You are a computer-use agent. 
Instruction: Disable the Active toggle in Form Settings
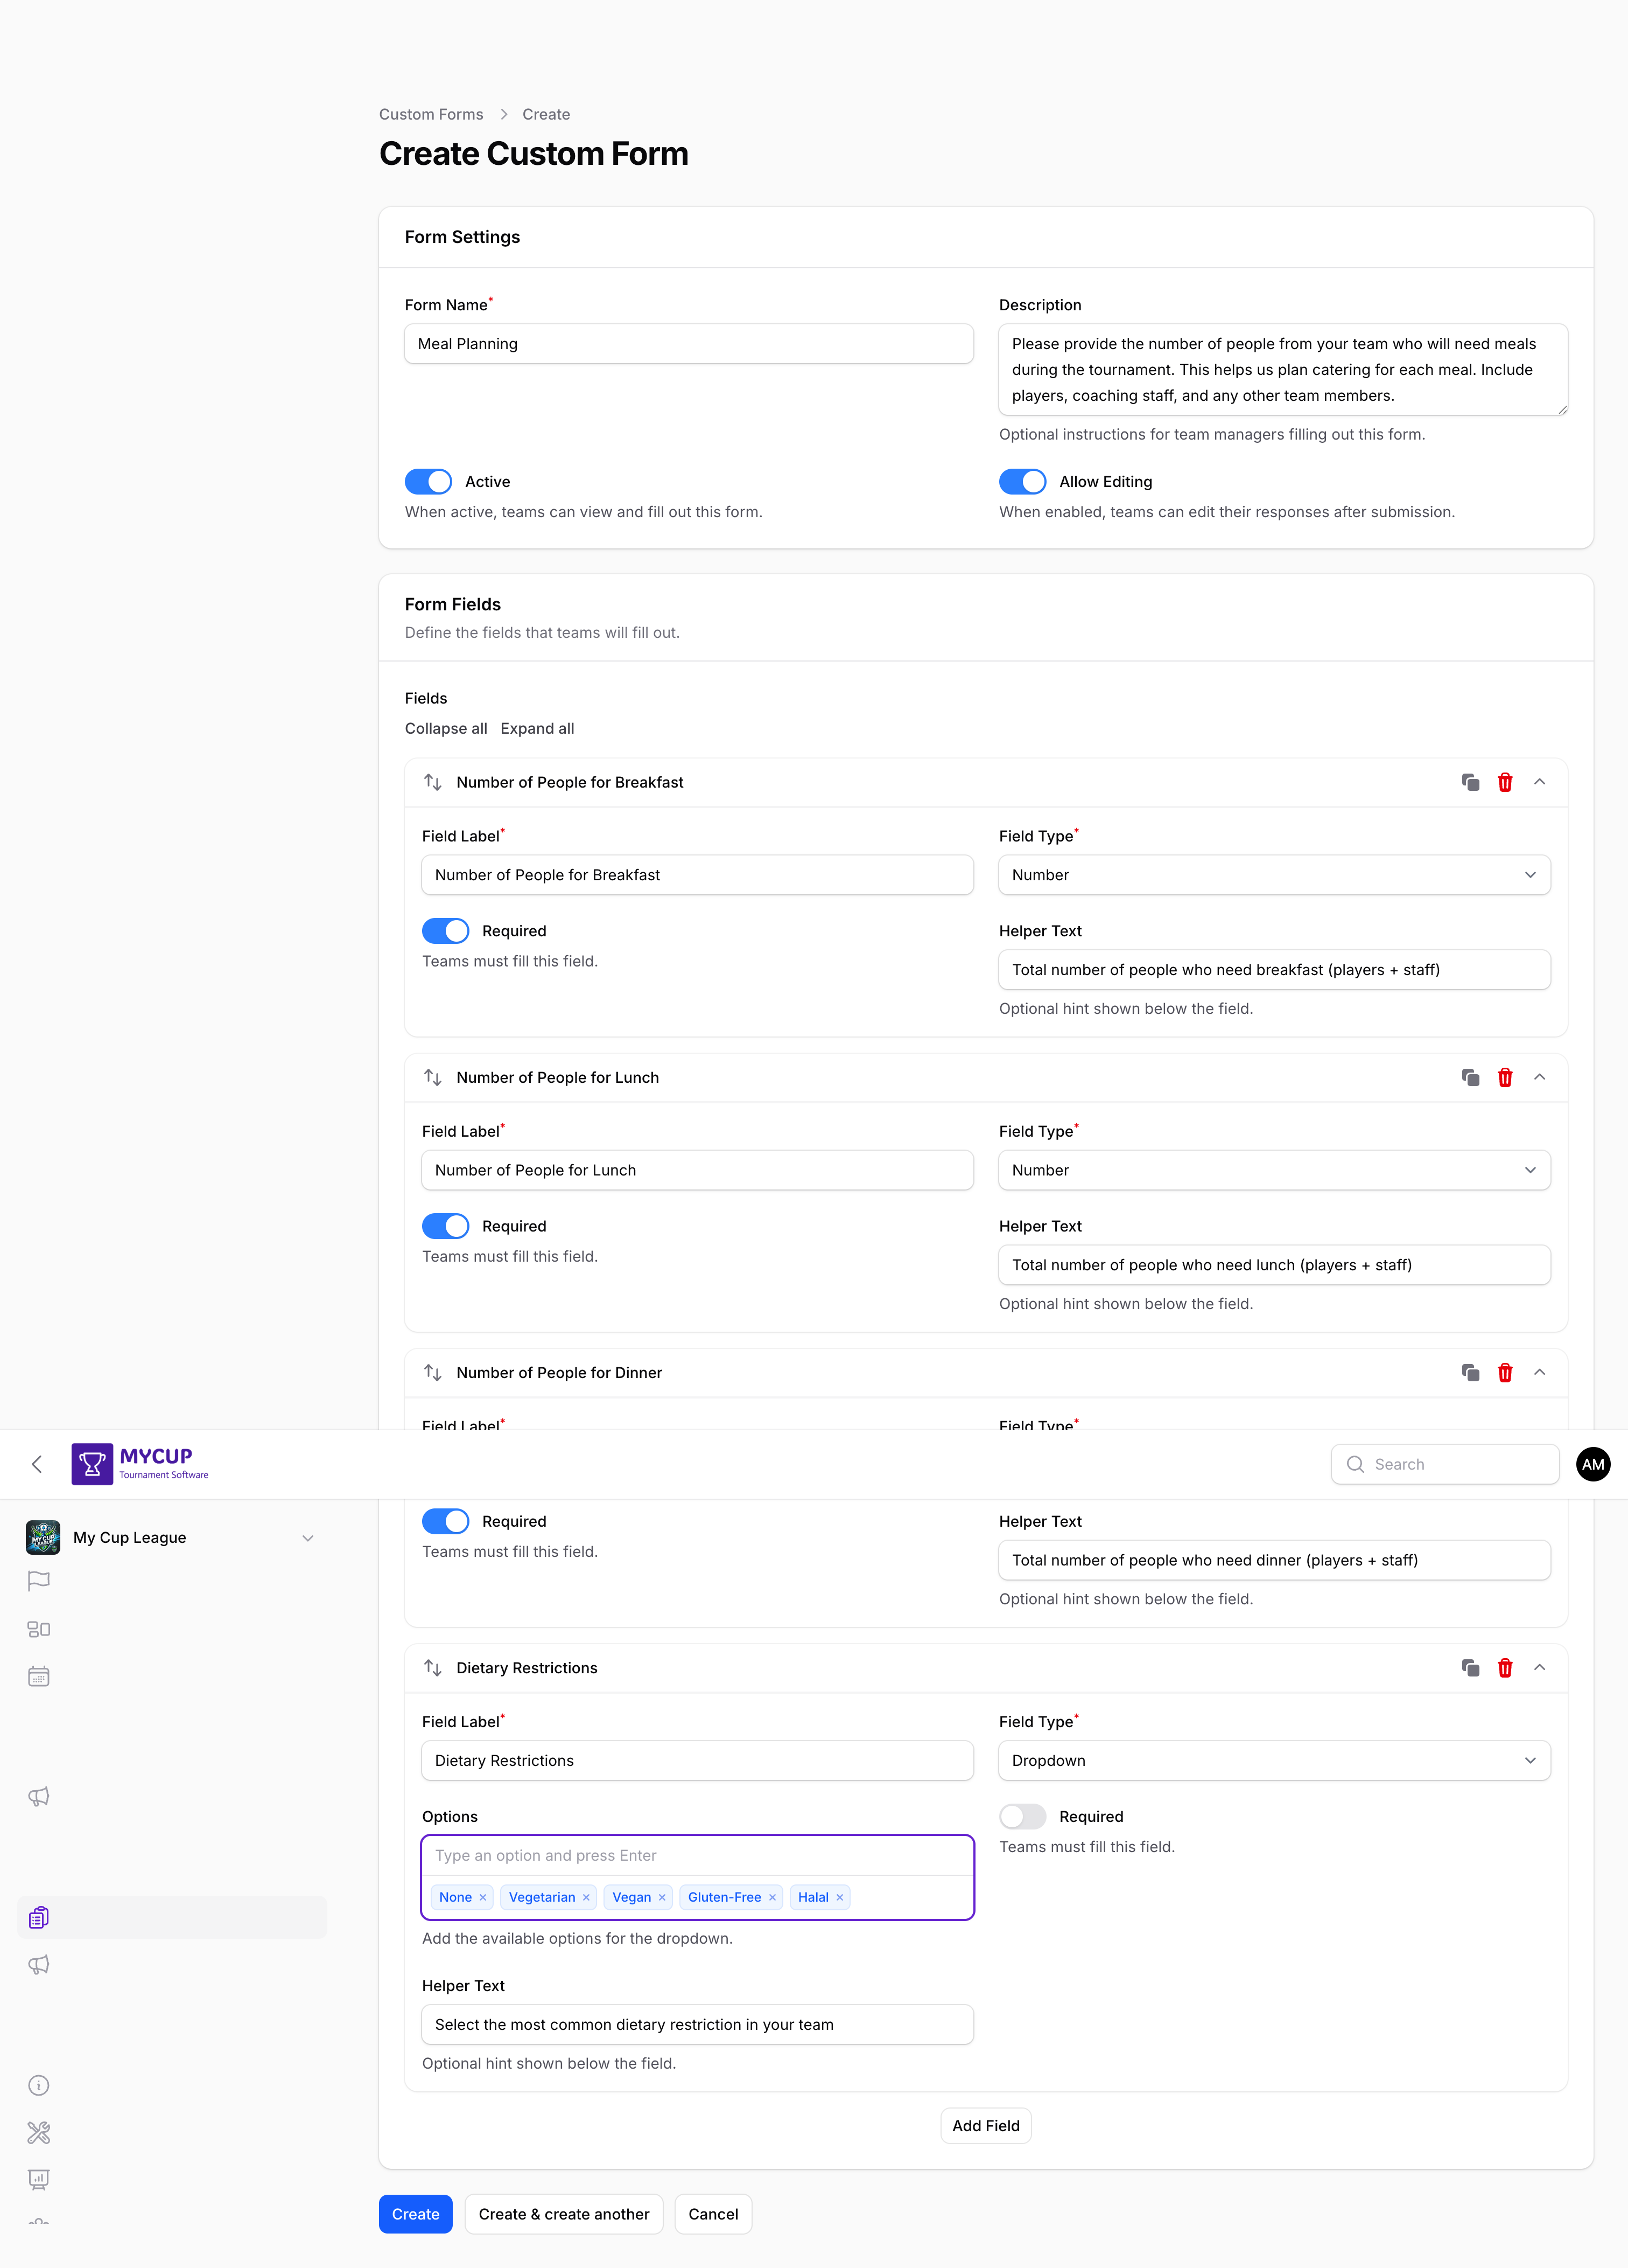(x=428, y=481)
